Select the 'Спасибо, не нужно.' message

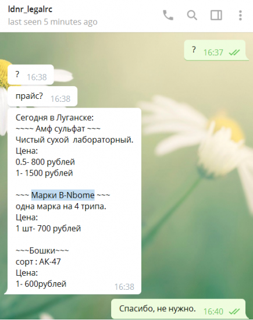pos(179,309)
